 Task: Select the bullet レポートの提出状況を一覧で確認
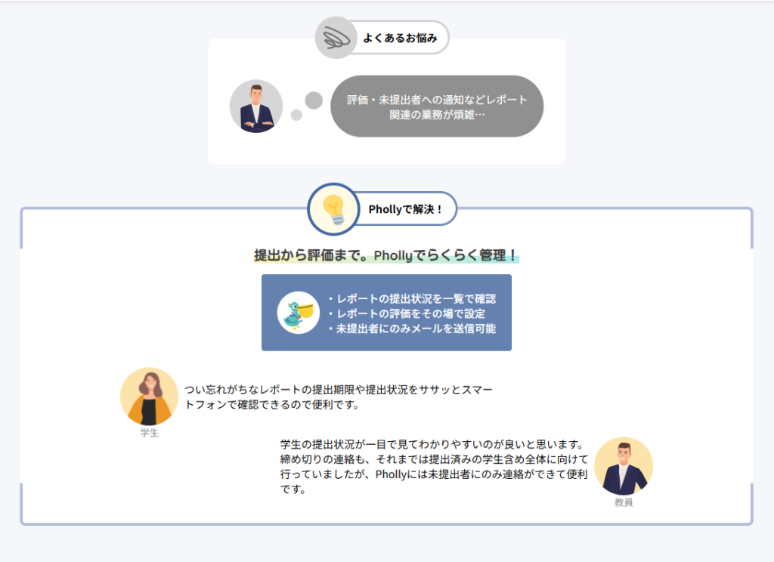tap(412, 298)
